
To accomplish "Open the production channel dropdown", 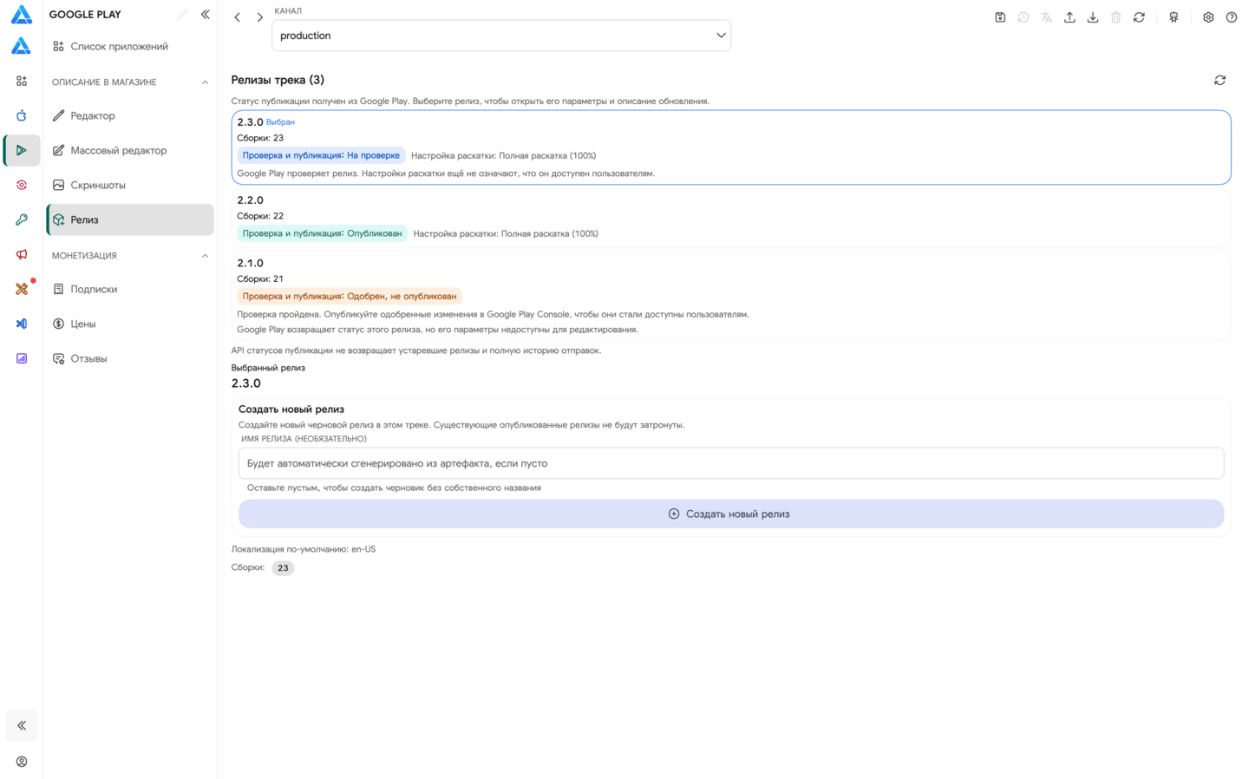I will 501,36.
